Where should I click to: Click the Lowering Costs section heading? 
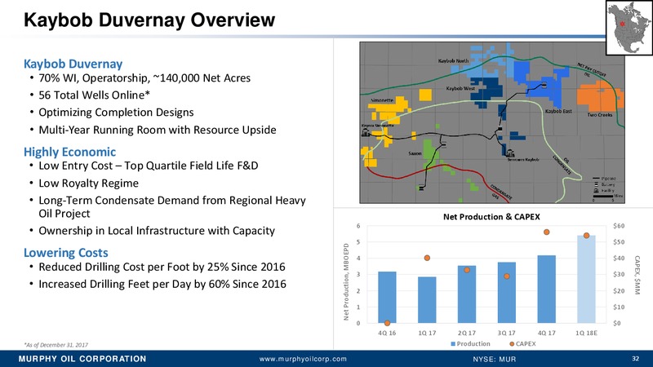point(66,253)
